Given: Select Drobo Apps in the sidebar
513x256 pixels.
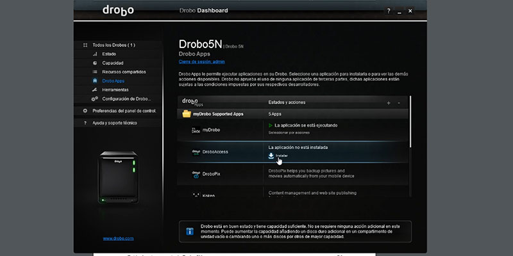Looking at the screenshot, I should point(114,81).
